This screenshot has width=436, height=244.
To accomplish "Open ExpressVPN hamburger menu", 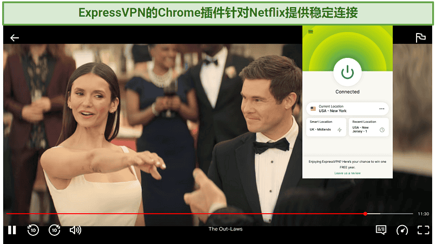I will coord(311,31).
